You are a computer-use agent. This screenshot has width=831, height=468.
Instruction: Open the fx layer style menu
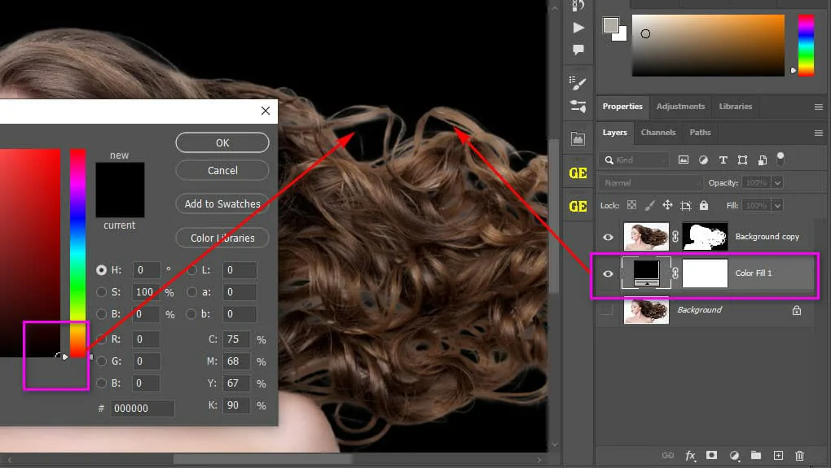point(690,455)
